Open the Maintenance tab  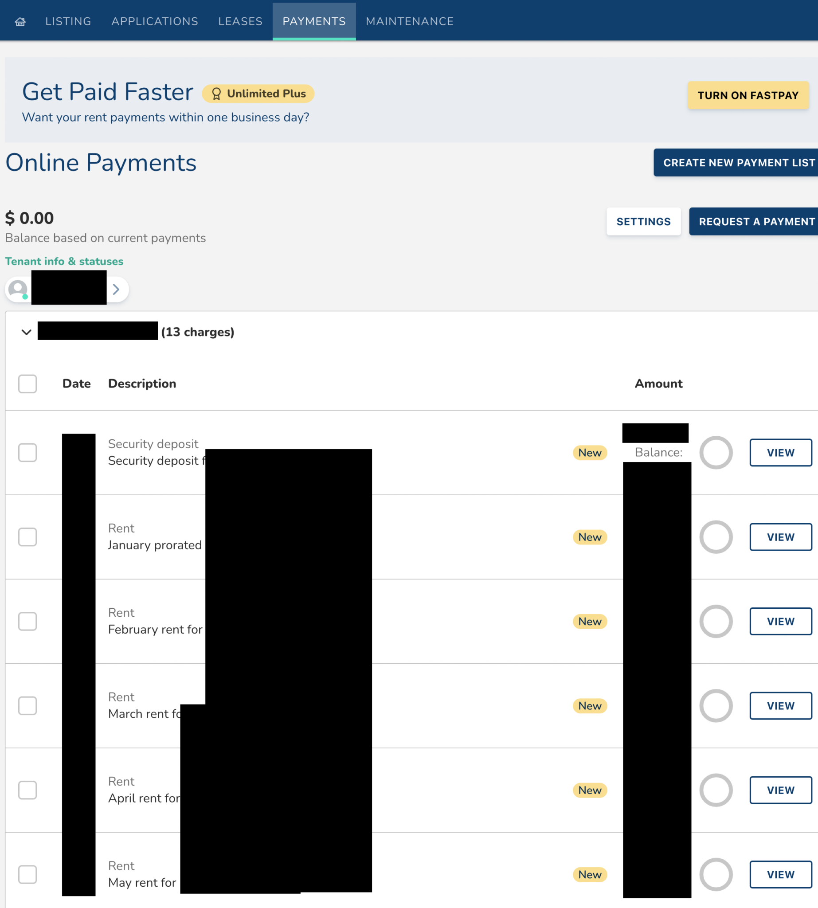(410, 21)
